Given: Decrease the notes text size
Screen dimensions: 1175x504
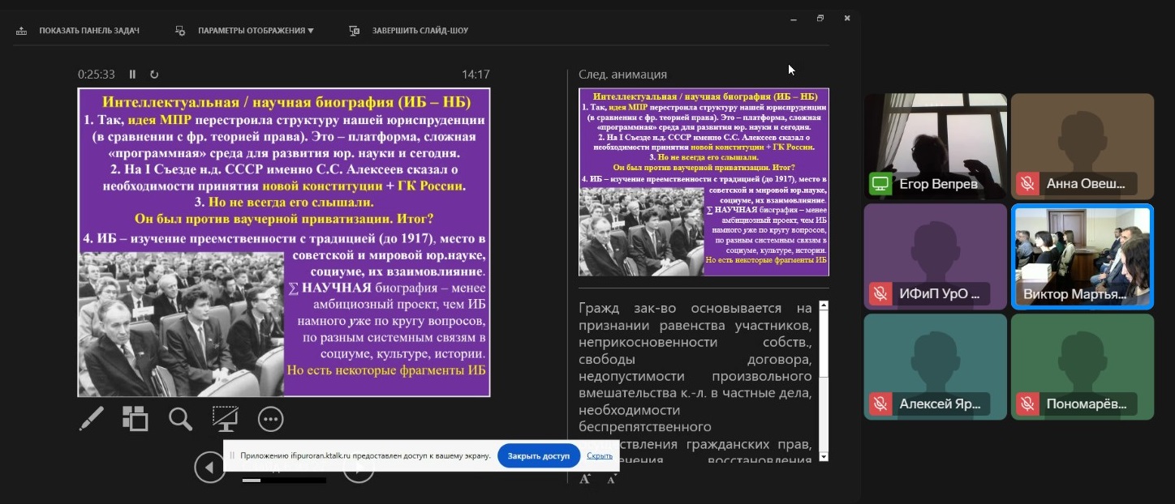Looking at the screenshot, I should pyautogui.click(x=611, y=480).
